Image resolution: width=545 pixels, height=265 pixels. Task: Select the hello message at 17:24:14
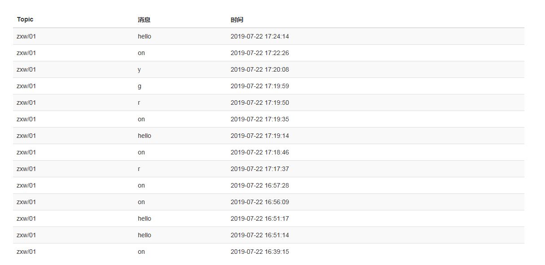(x=144, y=36)
